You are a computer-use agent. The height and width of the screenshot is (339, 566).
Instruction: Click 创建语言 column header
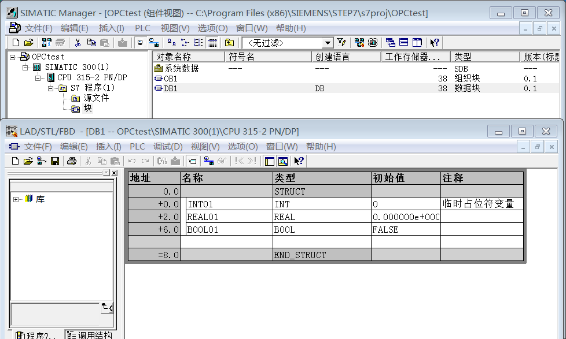[x=346, y=57]
